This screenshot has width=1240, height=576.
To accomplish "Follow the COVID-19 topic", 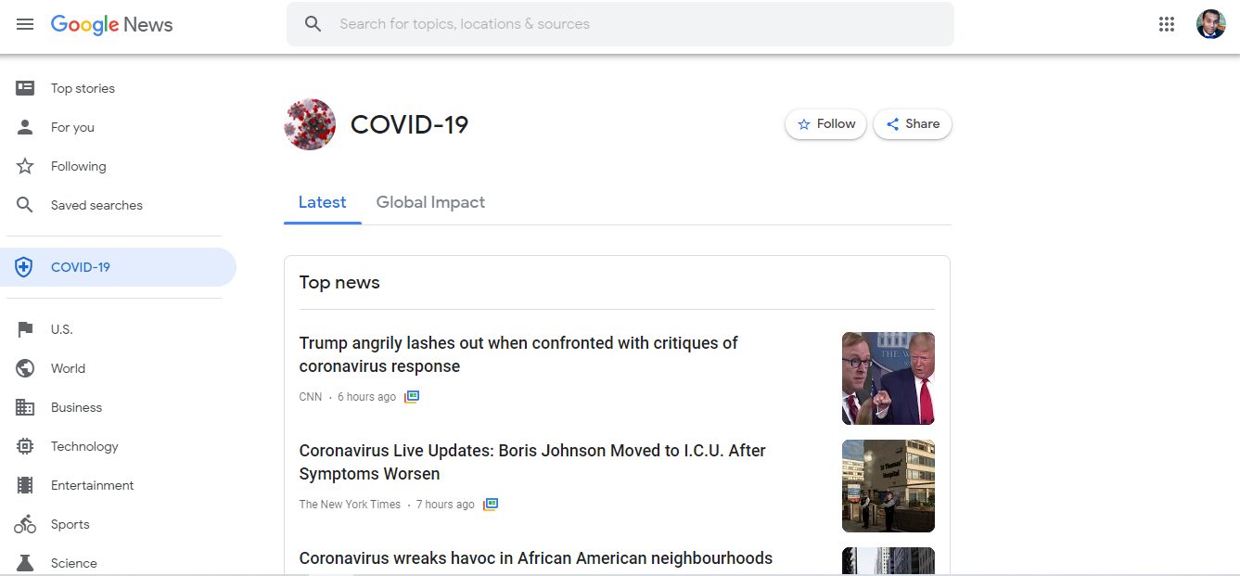I will click(826, 124).
